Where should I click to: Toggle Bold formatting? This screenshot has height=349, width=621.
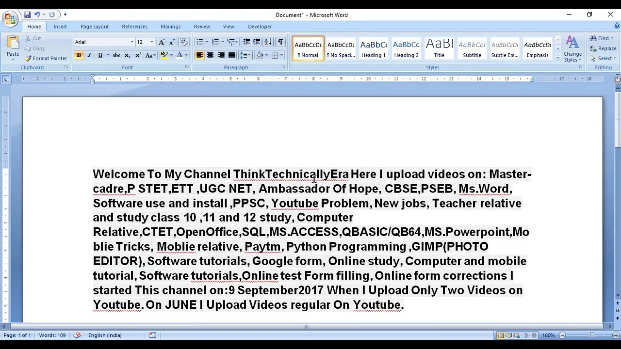[79, 55]
